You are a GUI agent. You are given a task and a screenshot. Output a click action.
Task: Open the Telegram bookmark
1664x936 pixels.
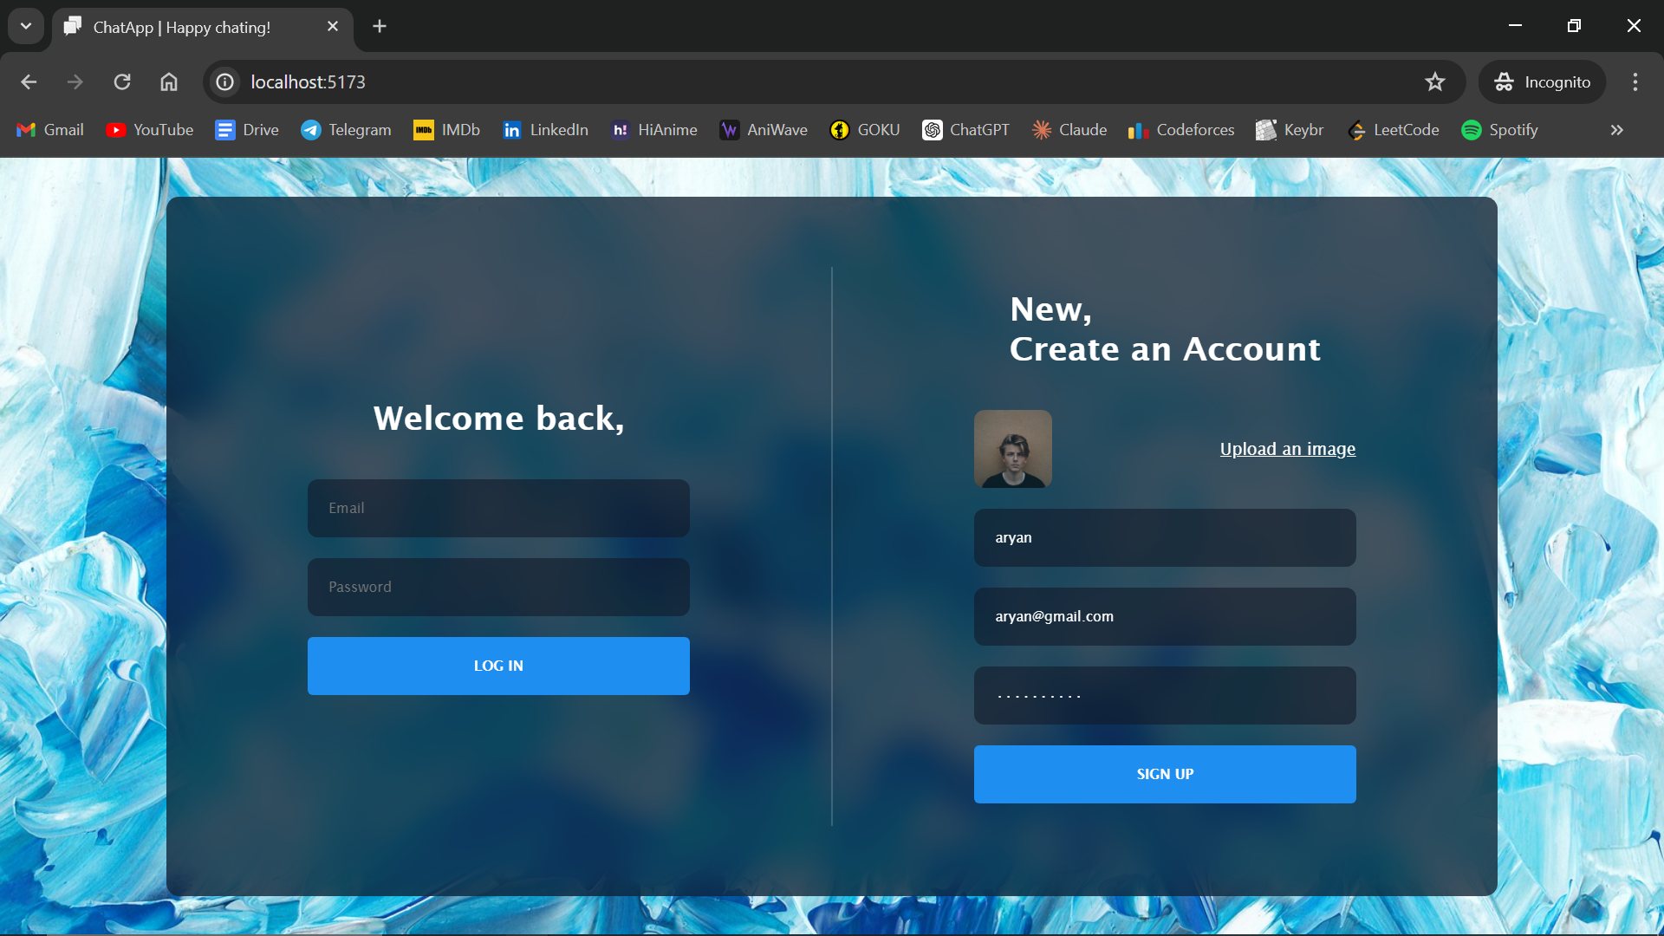point(346,130)
